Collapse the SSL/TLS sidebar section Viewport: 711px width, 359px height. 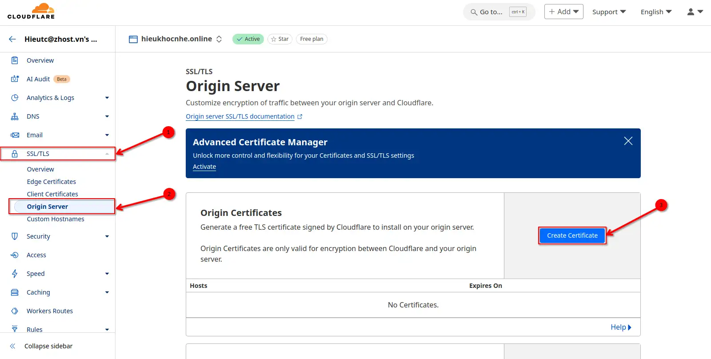(107, 154)
